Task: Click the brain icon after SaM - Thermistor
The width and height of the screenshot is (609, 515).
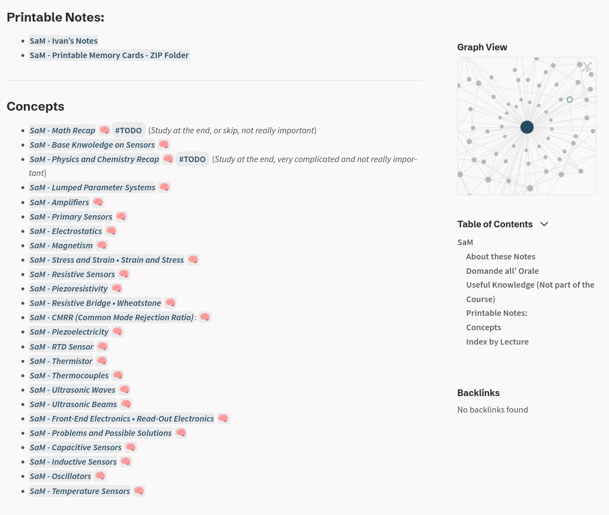Action: pyautogui.click(x=102, y=361)
